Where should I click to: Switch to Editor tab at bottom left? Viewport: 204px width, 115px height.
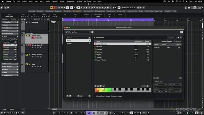12,109
